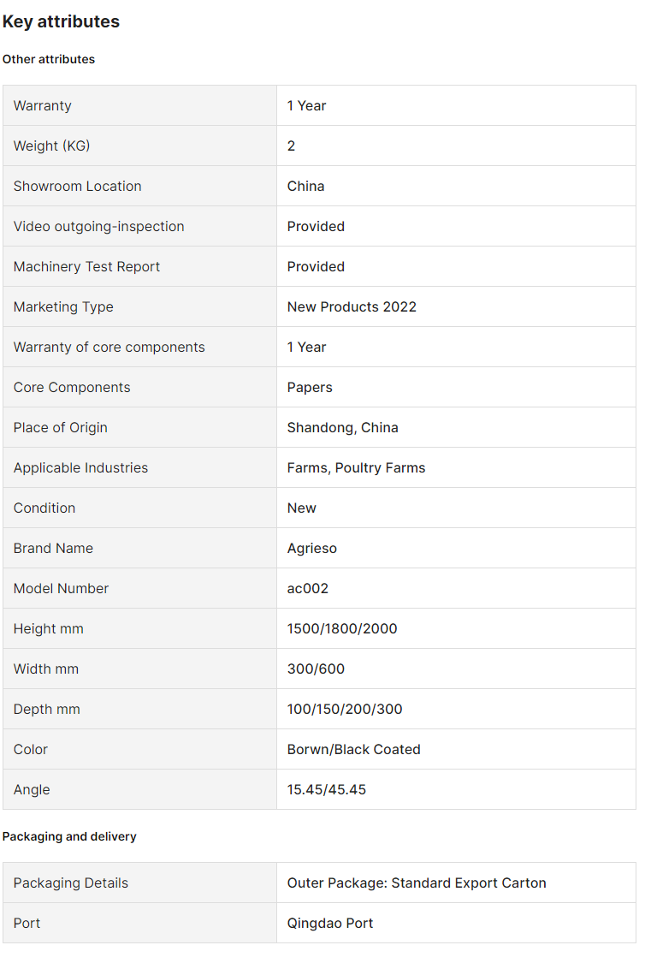Click New Products 2022 value
This screenshot has height=963, width=645.
click(352, 307)
